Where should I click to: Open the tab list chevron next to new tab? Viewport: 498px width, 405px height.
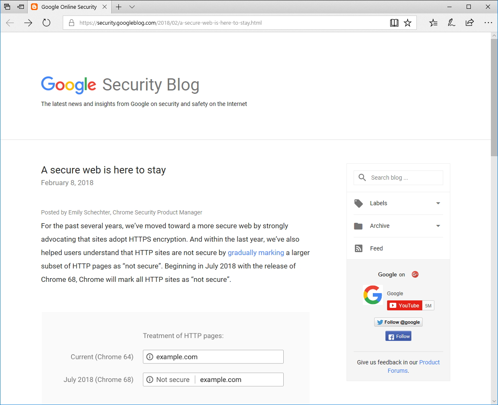coord(132,7)
